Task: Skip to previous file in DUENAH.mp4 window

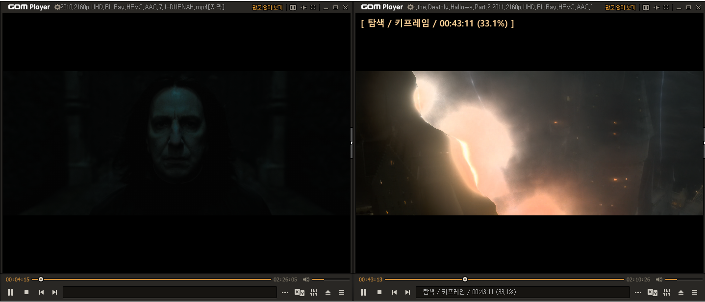Action: coord(41,292)
